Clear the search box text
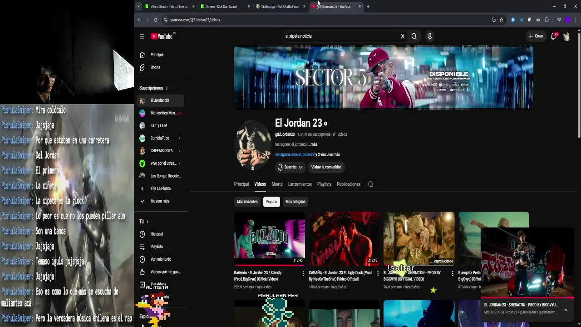The width and height of the screenshot is (581, 327). [x=403, y=36]
